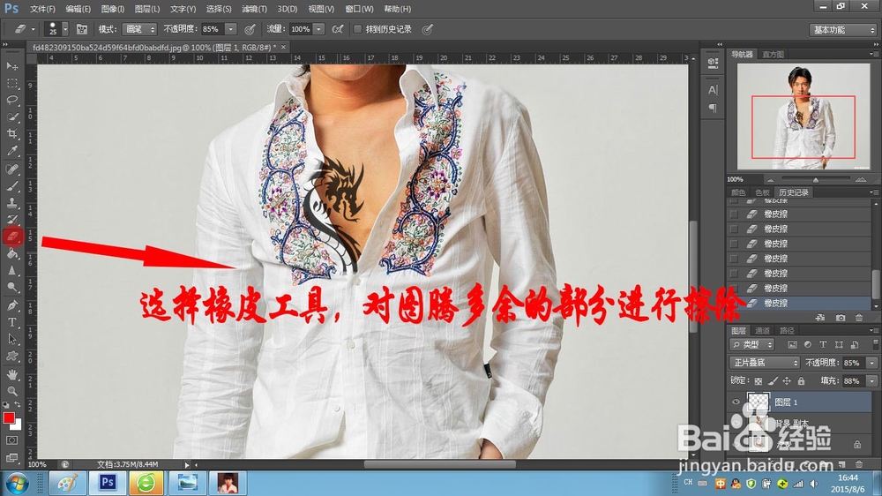Viewport: 882px width, 496px height.
Task: Select the Crop tool
Action: 11,134
